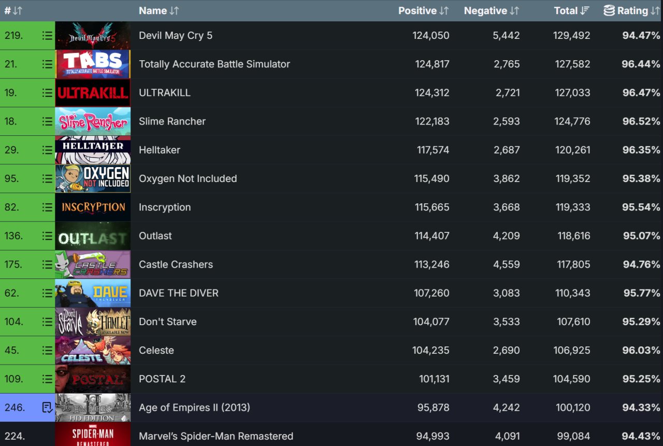Open the Oxygen Not Included title link
This screenshot has height=446, width=663.
tap(188, 178)
